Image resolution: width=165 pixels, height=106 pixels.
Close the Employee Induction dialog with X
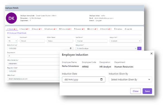pos(151,54)
